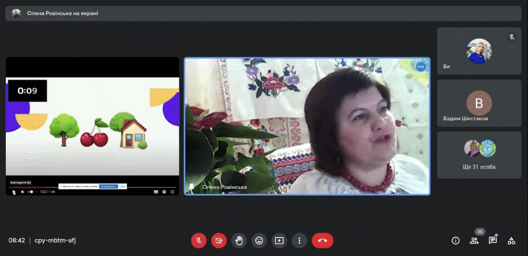
Task: Toggle the microphone mute button
Action: tap(199, 241)
